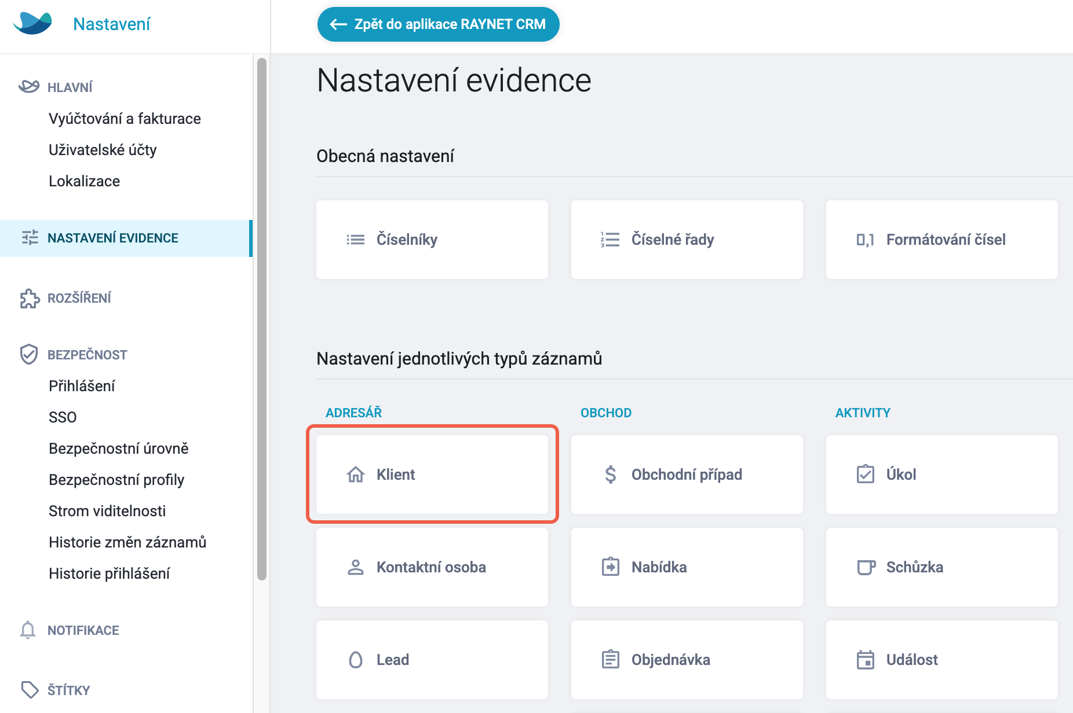Open the Lead settings card
The image size is (1073, 713).
432,660
